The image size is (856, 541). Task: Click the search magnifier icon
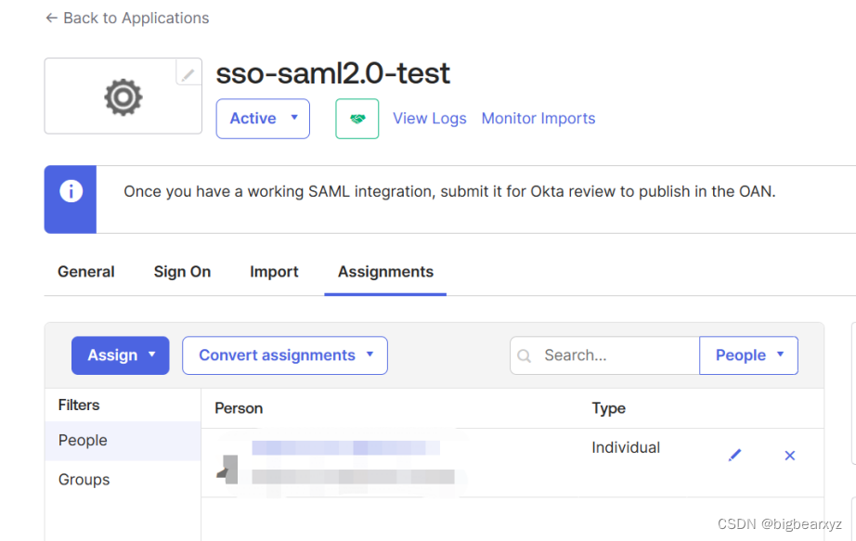click(525, 355)
